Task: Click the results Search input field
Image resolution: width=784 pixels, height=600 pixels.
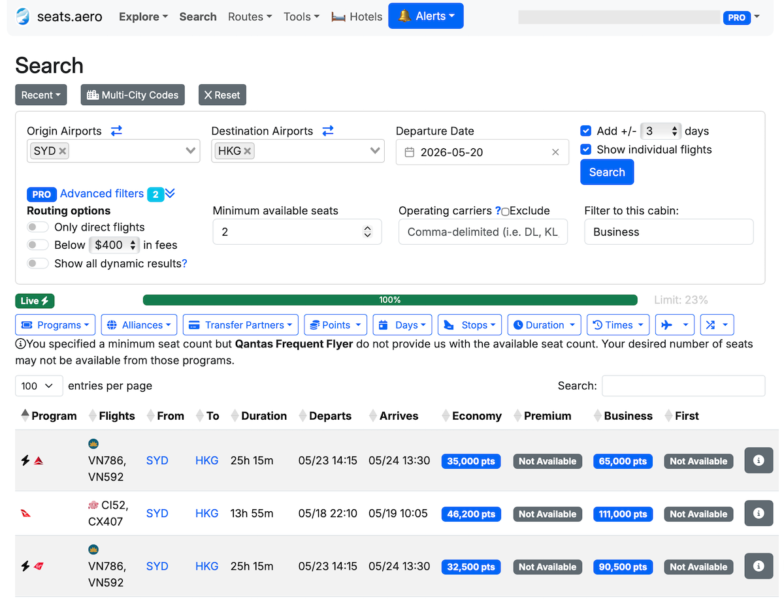Action: pyautogui.click(x=683, y=386)
